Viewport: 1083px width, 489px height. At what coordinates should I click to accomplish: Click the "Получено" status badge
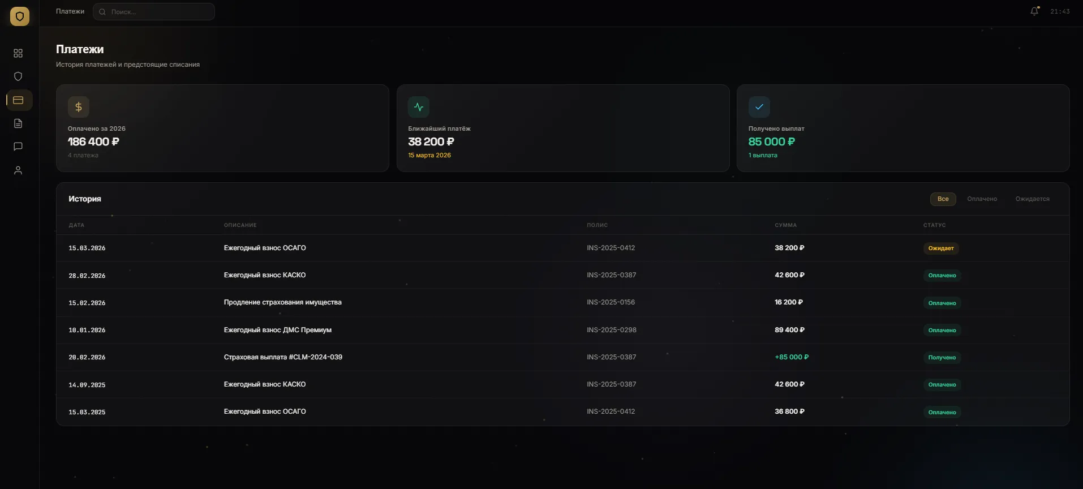coord(942,358)
